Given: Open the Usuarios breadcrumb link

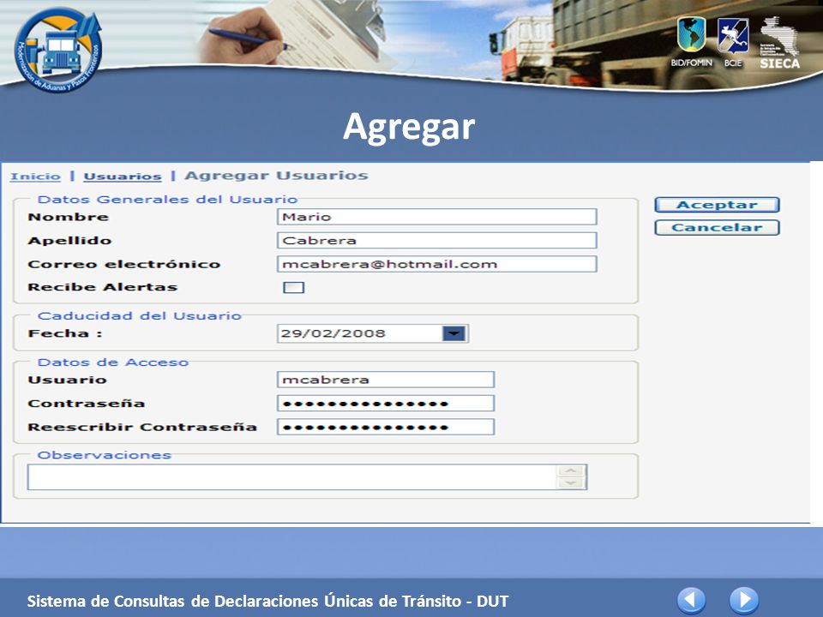Looking at the screenshot, I should (x=123, y=177).
